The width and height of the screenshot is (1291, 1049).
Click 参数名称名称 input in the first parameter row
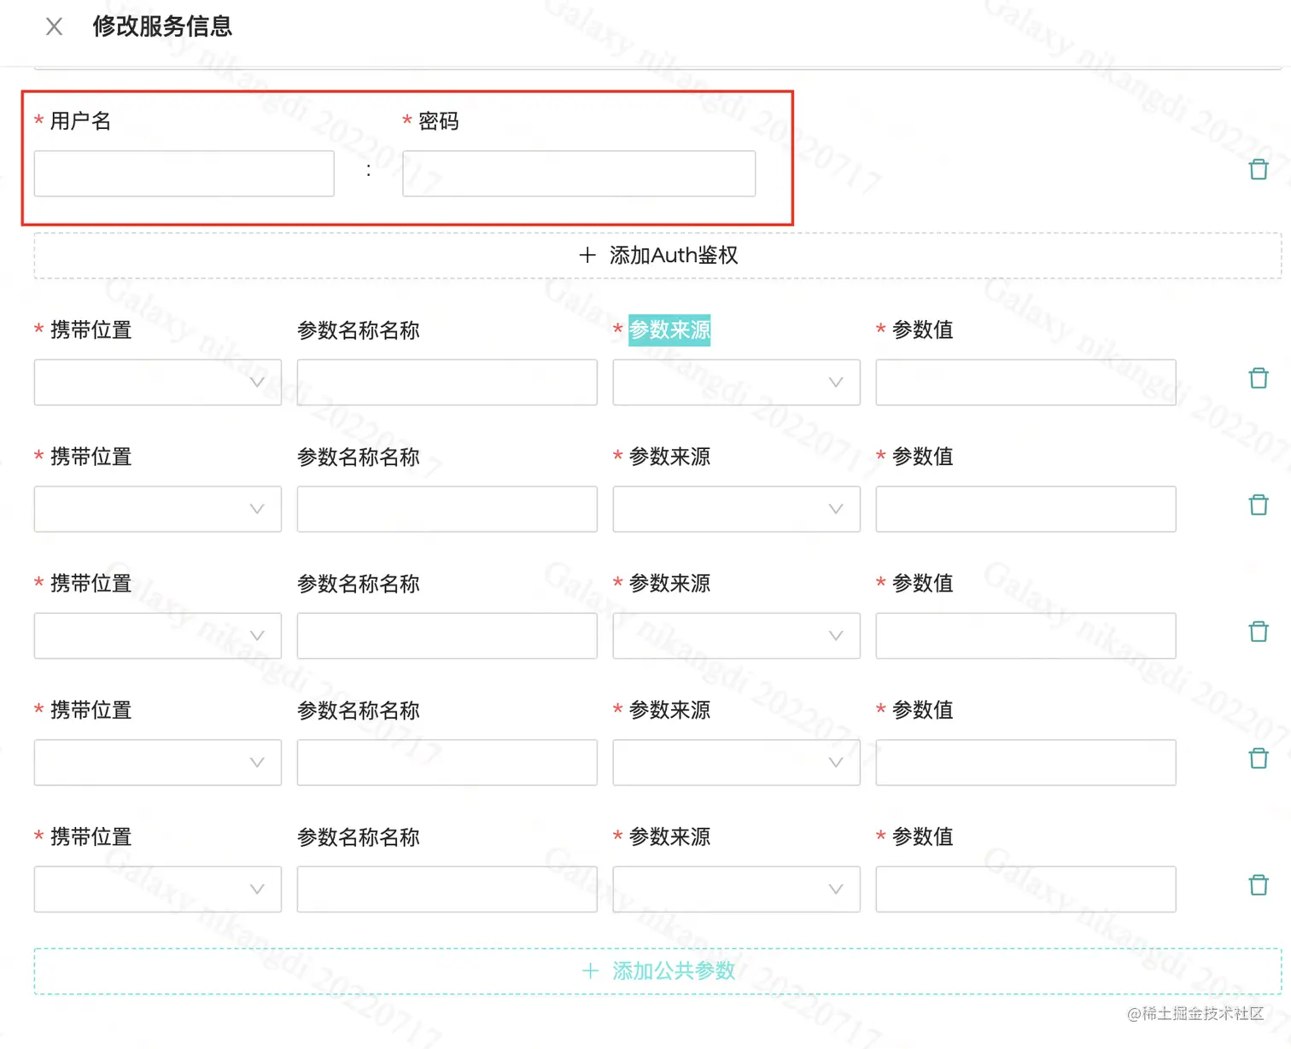point(447,382)
